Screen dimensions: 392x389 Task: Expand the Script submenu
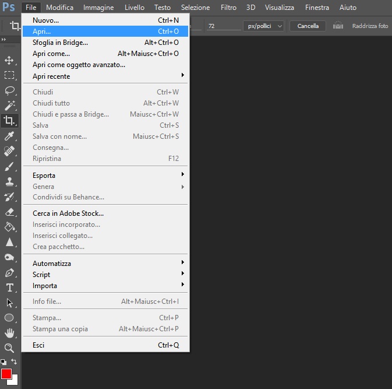105,275
